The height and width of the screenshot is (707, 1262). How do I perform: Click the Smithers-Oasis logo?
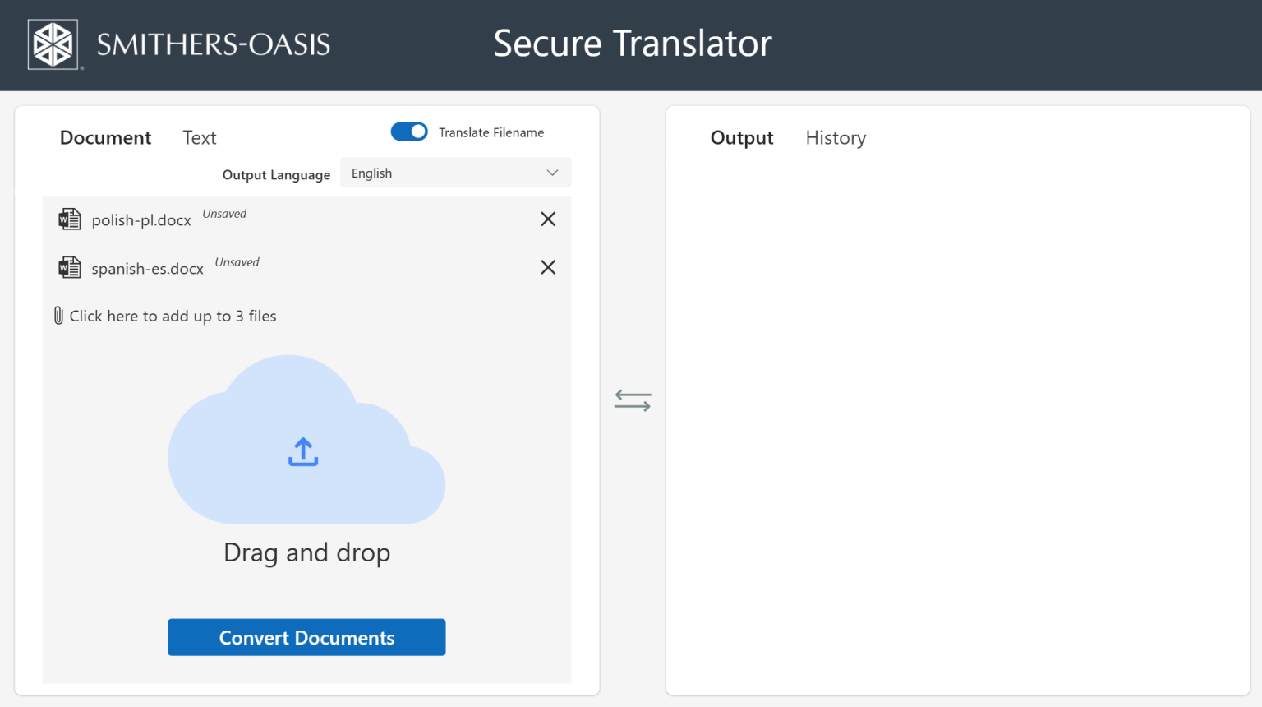[54, 43]
